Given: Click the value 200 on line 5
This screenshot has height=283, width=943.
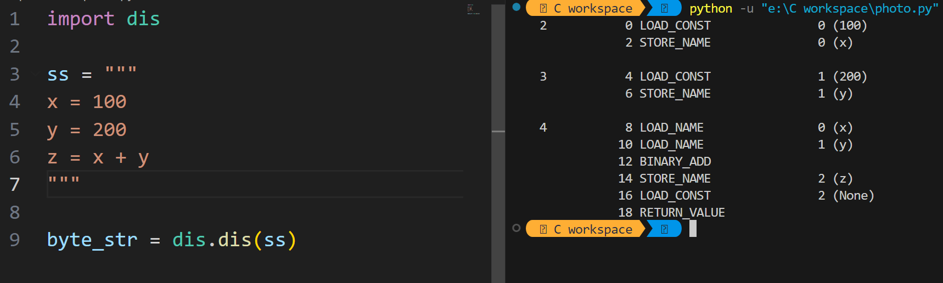Looking at the screenshot, I should [109, 129].
